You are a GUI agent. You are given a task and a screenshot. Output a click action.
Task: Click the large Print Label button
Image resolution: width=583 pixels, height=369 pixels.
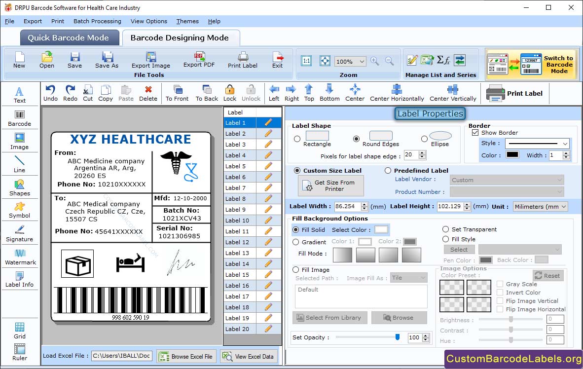click(515, 93)
